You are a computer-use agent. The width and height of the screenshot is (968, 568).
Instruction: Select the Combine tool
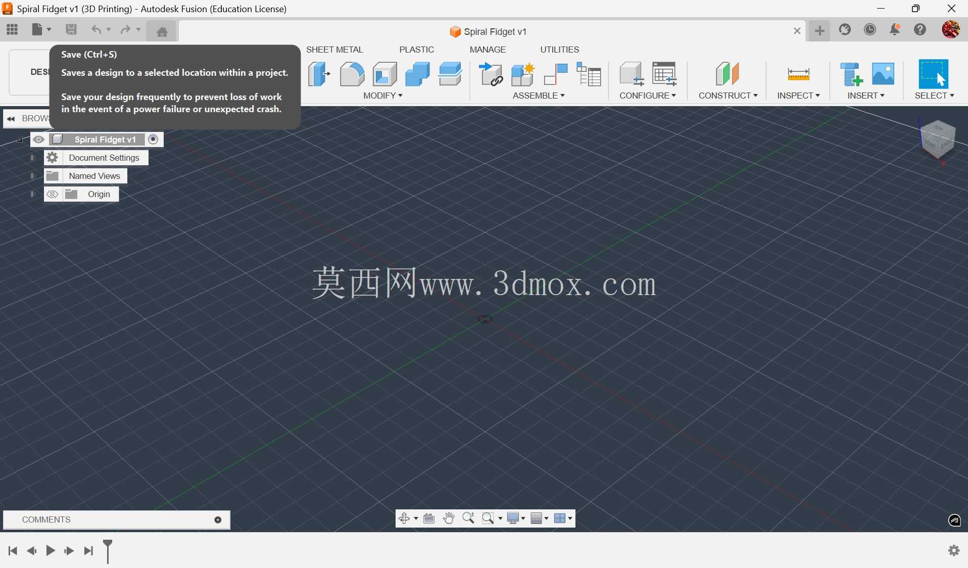(417, 74)
